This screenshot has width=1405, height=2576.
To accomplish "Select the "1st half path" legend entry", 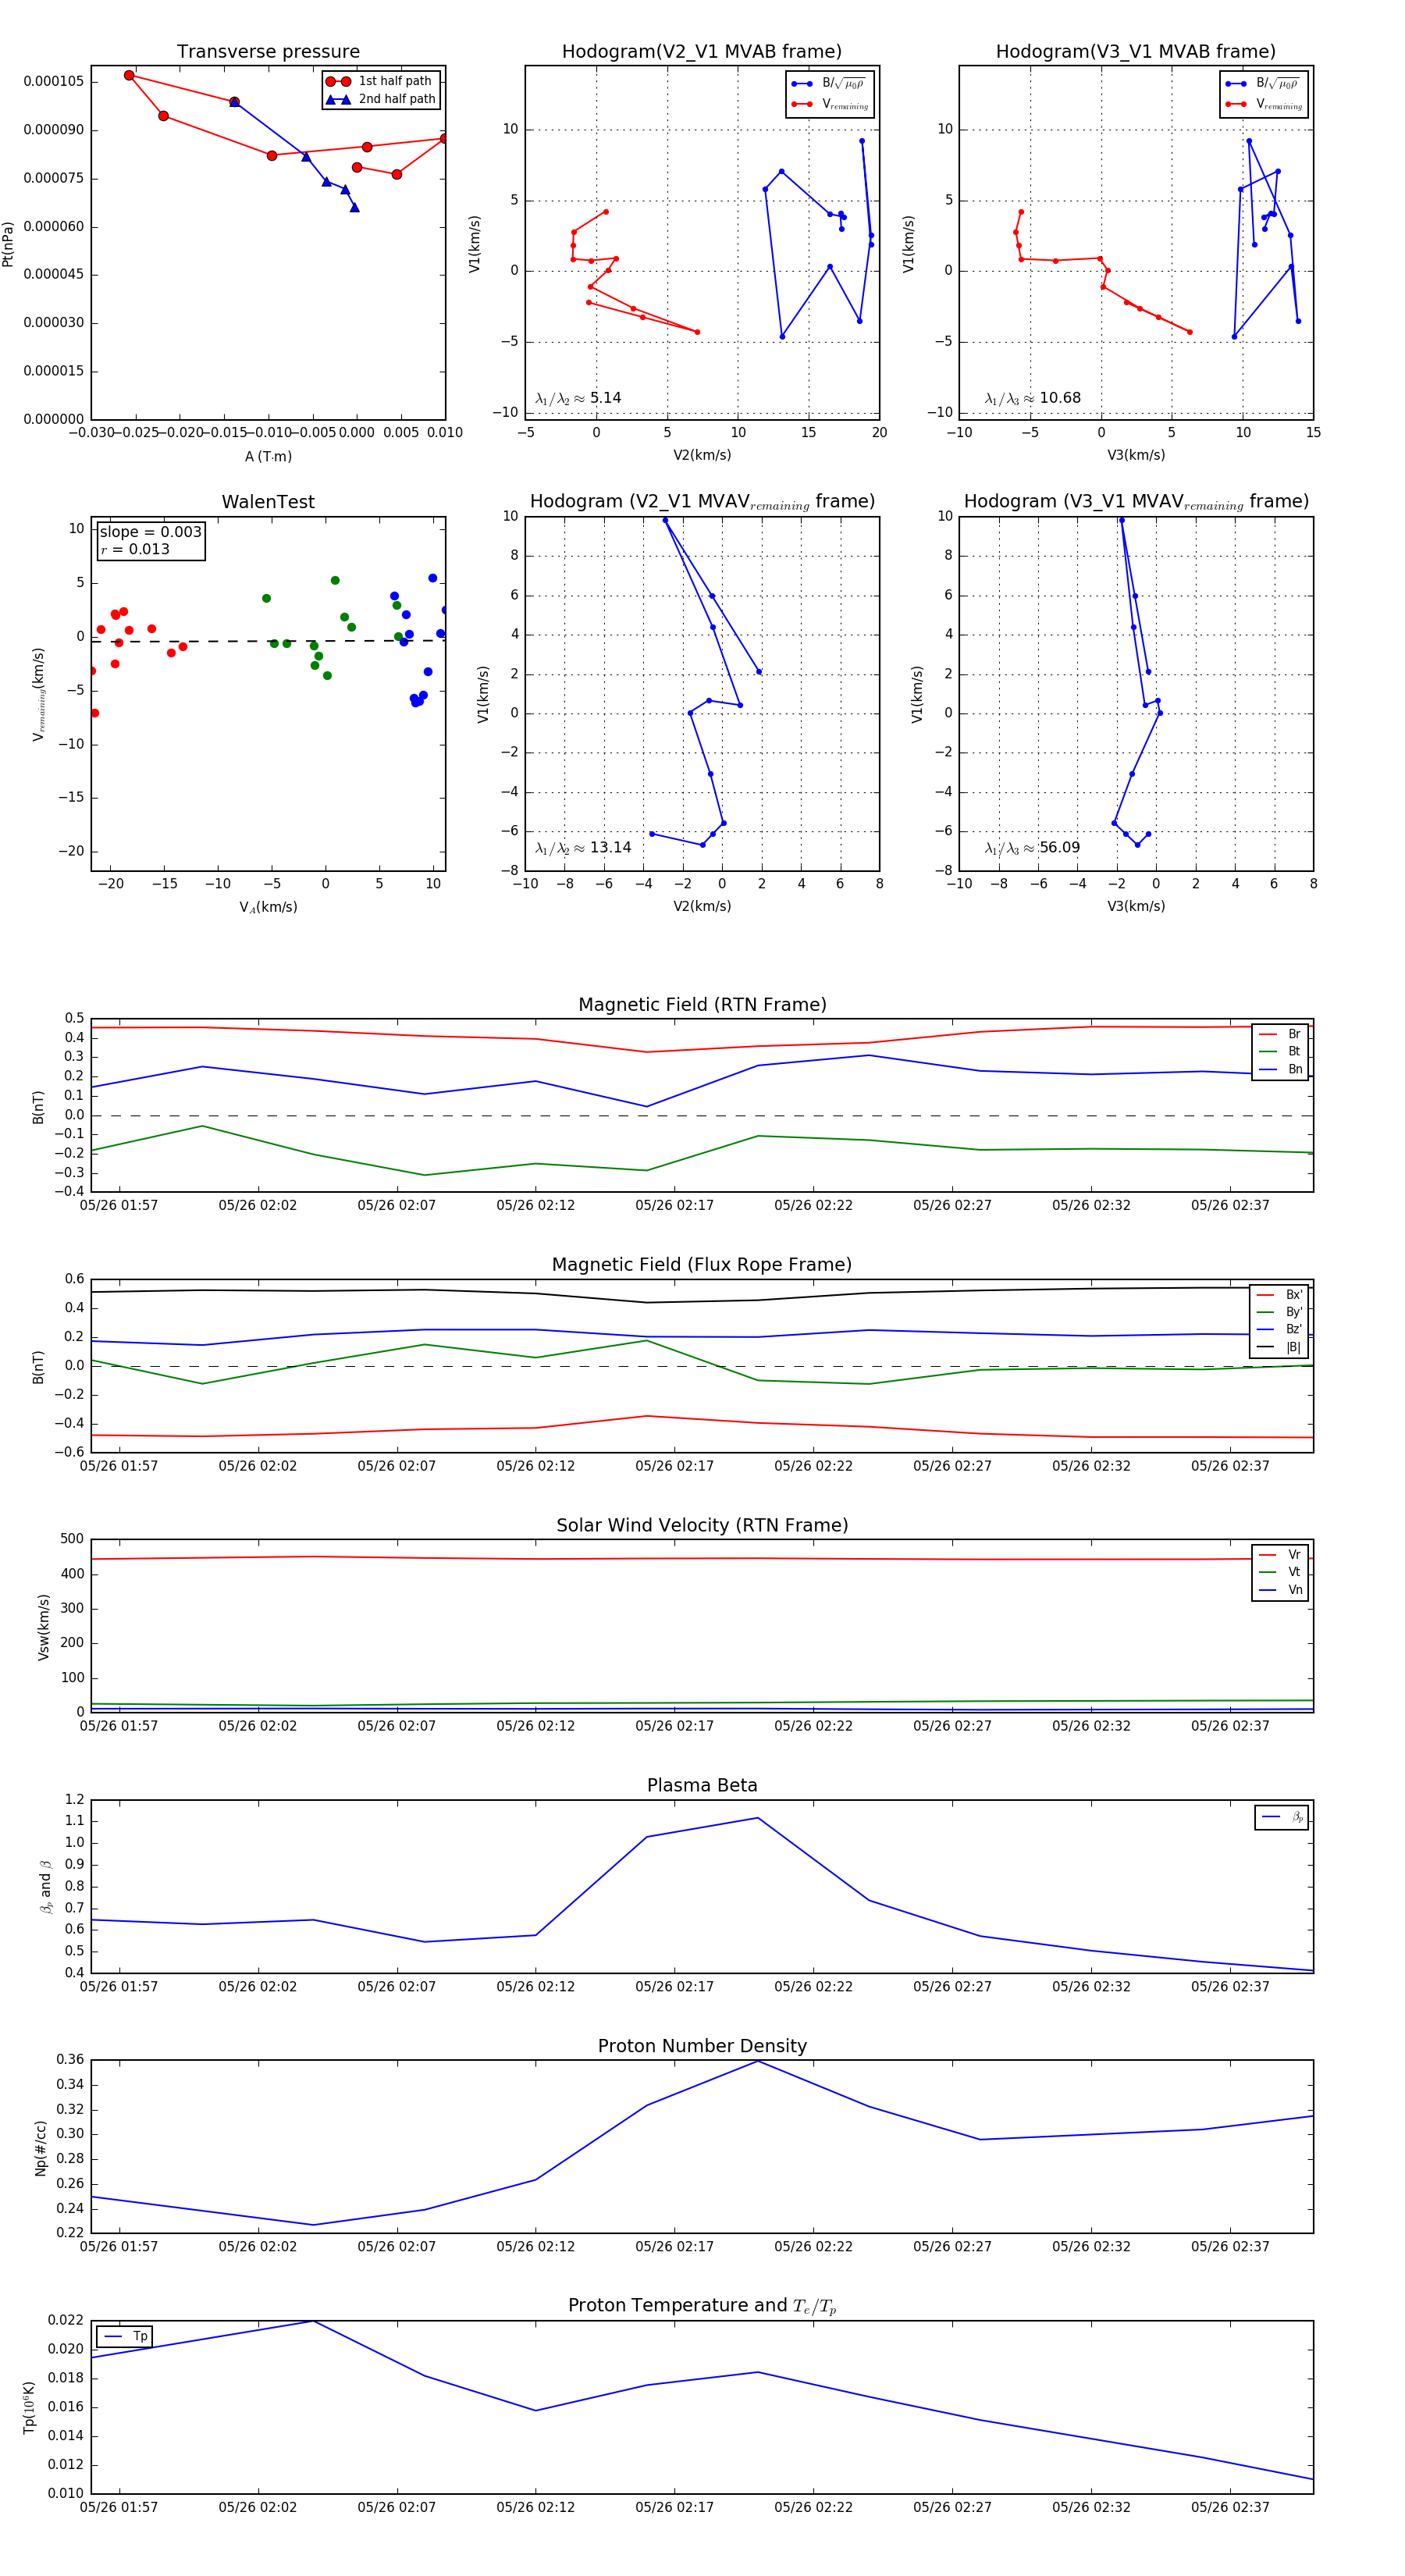I will coord(381,81).
